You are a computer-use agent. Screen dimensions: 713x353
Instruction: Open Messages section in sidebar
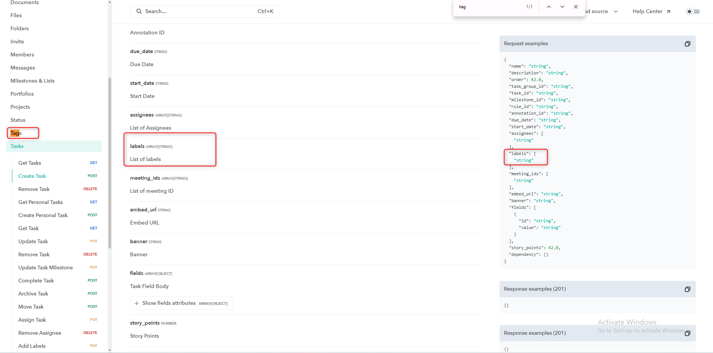coord(23,68)
